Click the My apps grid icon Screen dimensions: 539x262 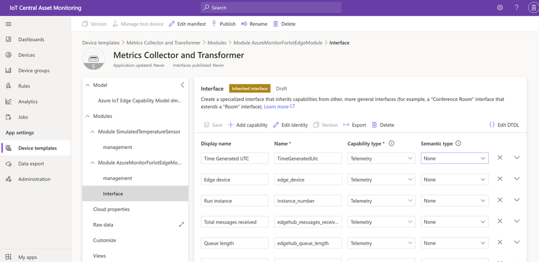click(x=9, y=257)
